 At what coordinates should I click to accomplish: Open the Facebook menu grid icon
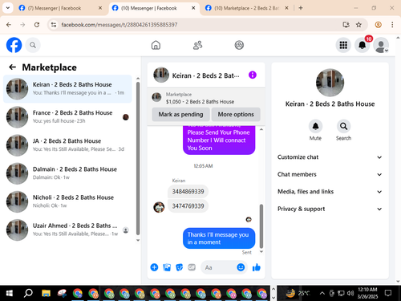343,45
